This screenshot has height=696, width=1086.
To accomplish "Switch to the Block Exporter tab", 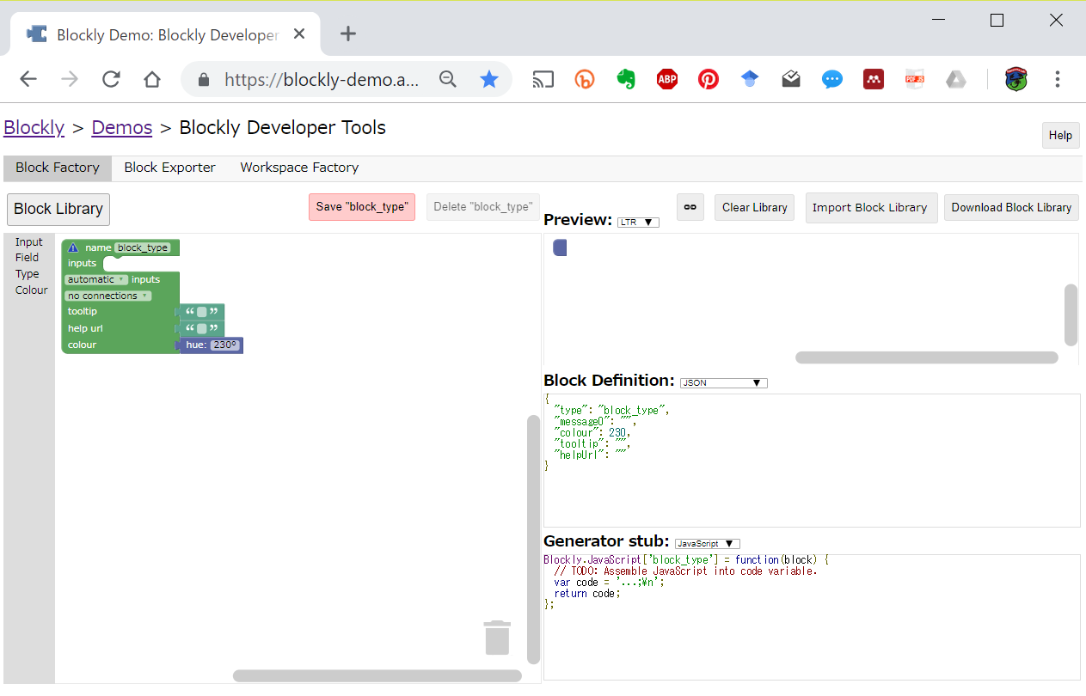I will 169,168.
